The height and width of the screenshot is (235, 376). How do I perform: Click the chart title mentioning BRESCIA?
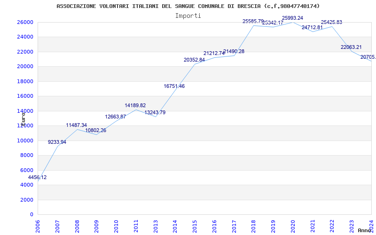click(x=188, y=6)
